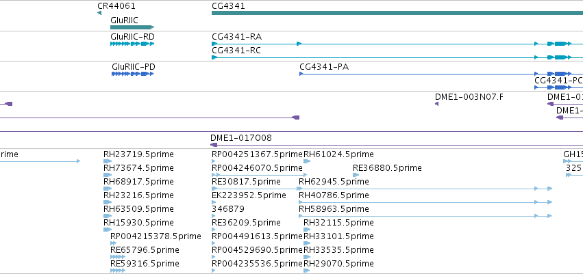The image size is (583, 274).
Task: Click the RE65796.5prime feature arrows
Action: 118,256
